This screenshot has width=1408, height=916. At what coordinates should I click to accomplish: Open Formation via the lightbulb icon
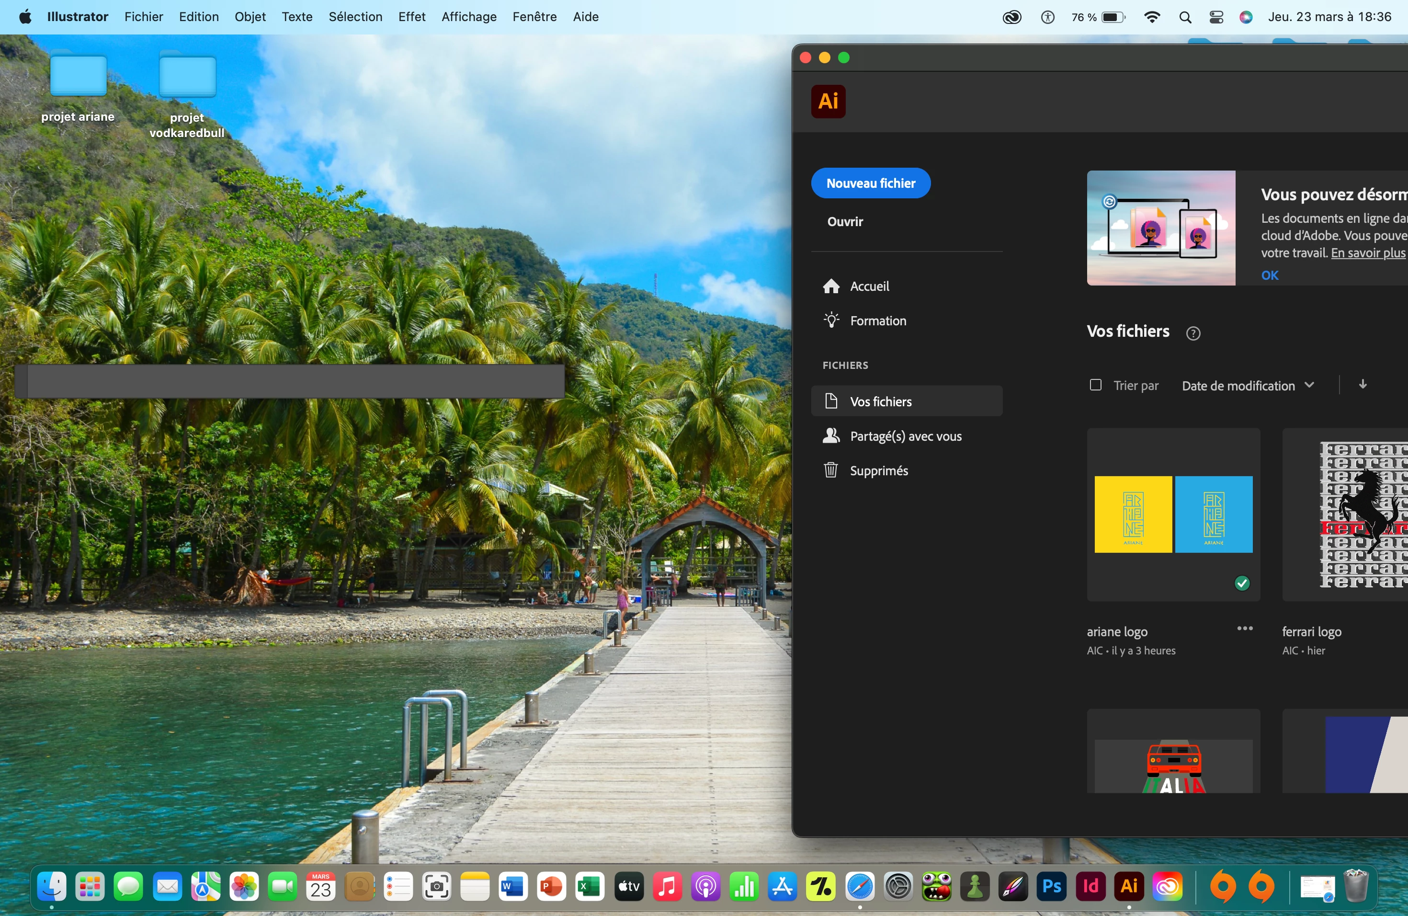tap(831, 321)
